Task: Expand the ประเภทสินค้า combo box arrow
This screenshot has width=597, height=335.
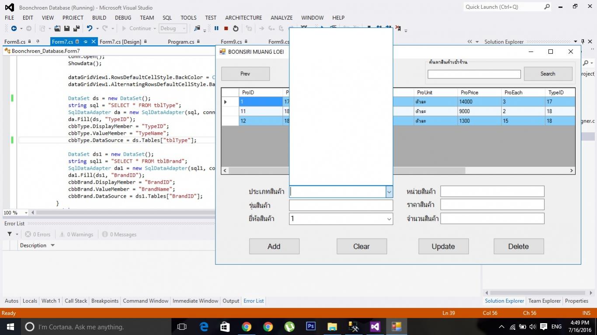Action: click(x=389, y=191)
